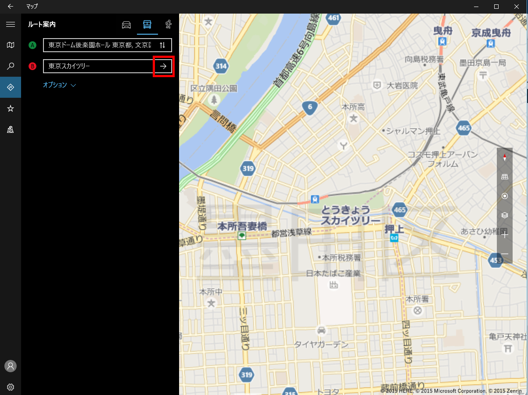Click the 京成曳舟 station icon
The image size is (528, 395).
pos(491,43)
